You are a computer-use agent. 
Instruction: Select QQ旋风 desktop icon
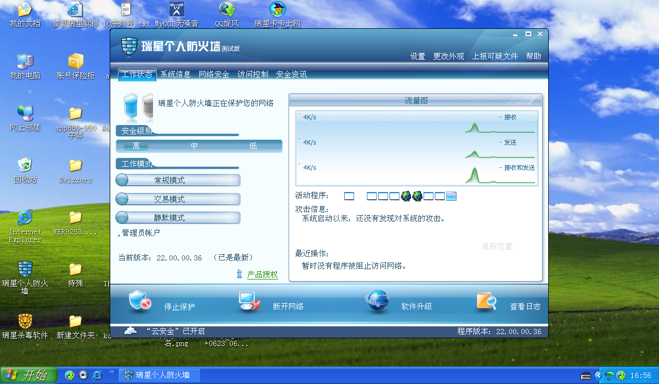(x=227, y=14)
